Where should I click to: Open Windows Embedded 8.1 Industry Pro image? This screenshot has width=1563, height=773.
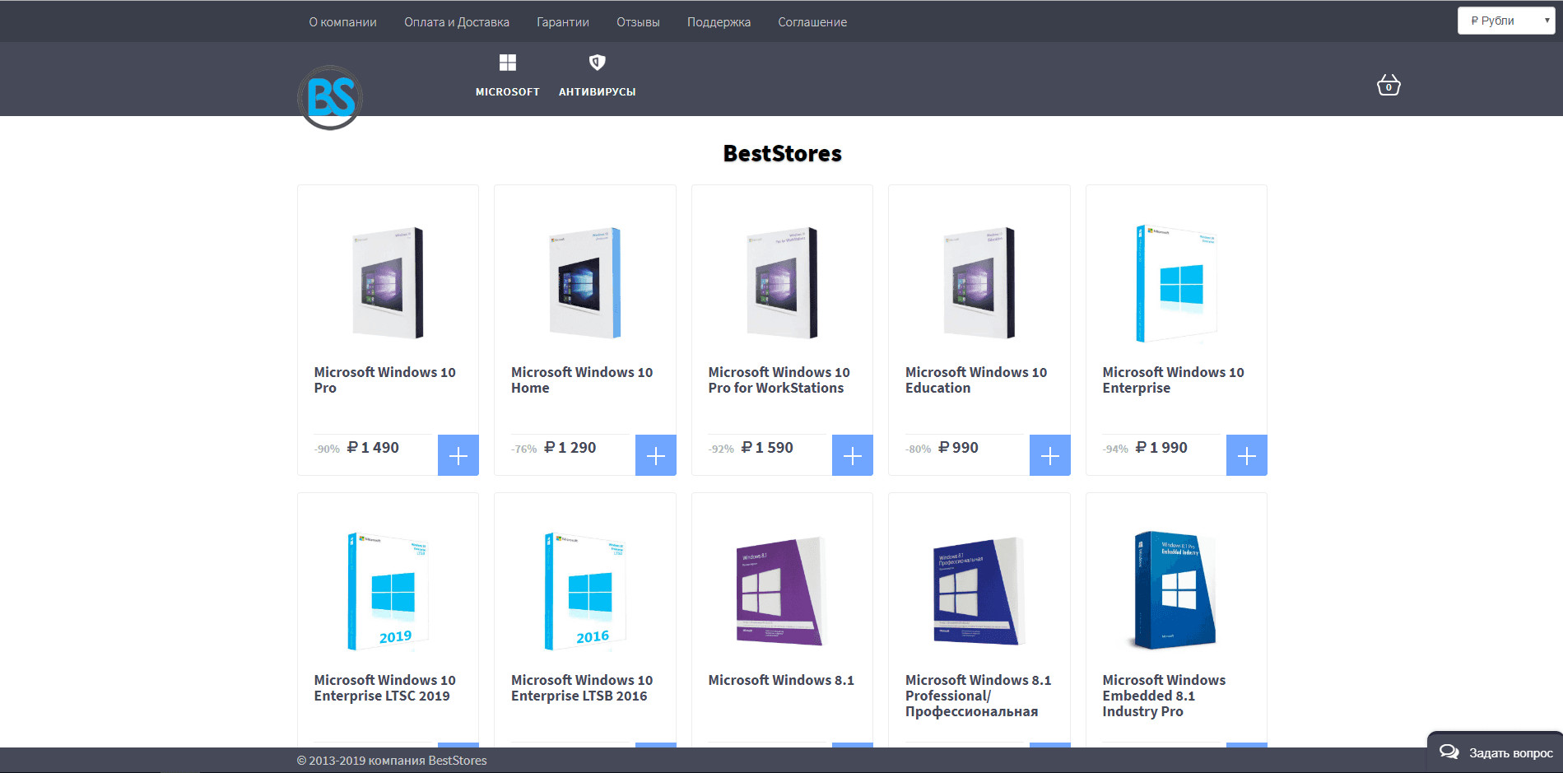pyautogui.click(x=1175, y=590)
